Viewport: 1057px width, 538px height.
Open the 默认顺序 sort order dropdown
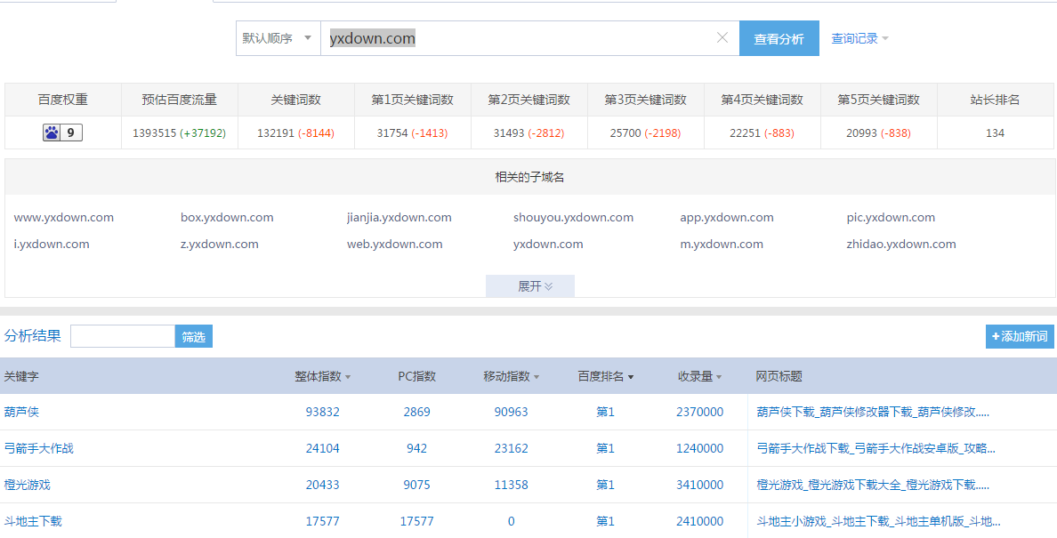point(278,37)
